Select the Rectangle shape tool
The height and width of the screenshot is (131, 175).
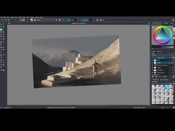(x=1, y=32)
